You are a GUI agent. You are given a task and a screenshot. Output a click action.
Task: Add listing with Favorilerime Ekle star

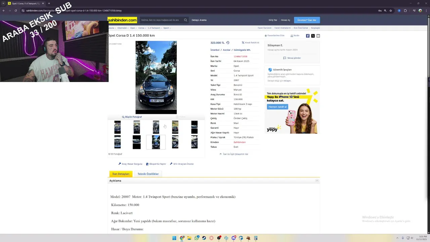pyautogui.click(x=266, y=36)
